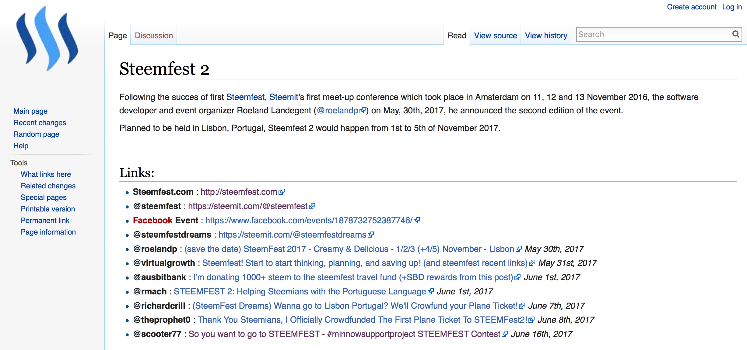The height and width of the screenshot is (350, 747).
Task: Open the @roelandp profile link in intro
Action: tap(338, 111)
